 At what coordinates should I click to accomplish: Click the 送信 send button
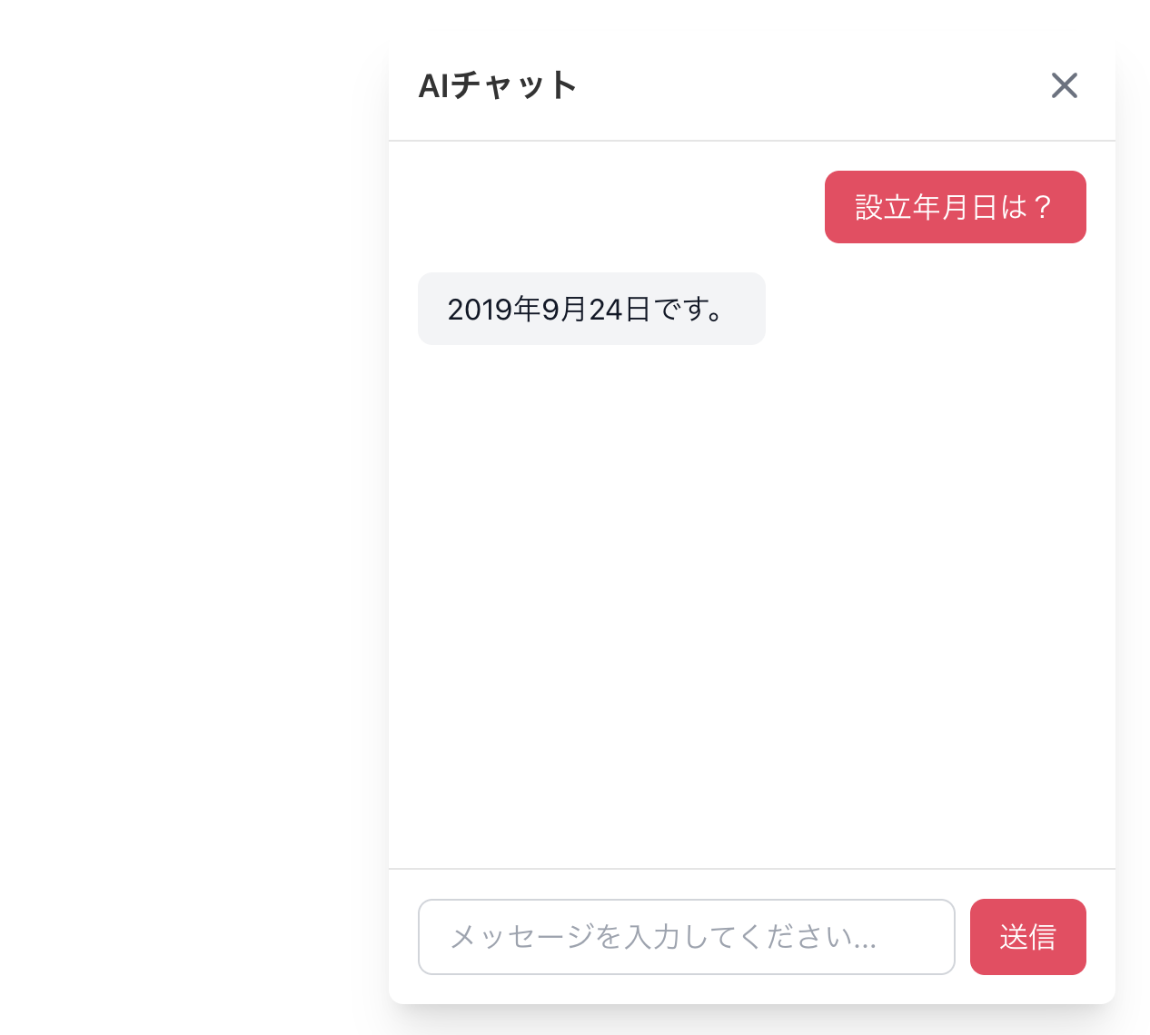pyautogui.click(x=1027, y=937)
